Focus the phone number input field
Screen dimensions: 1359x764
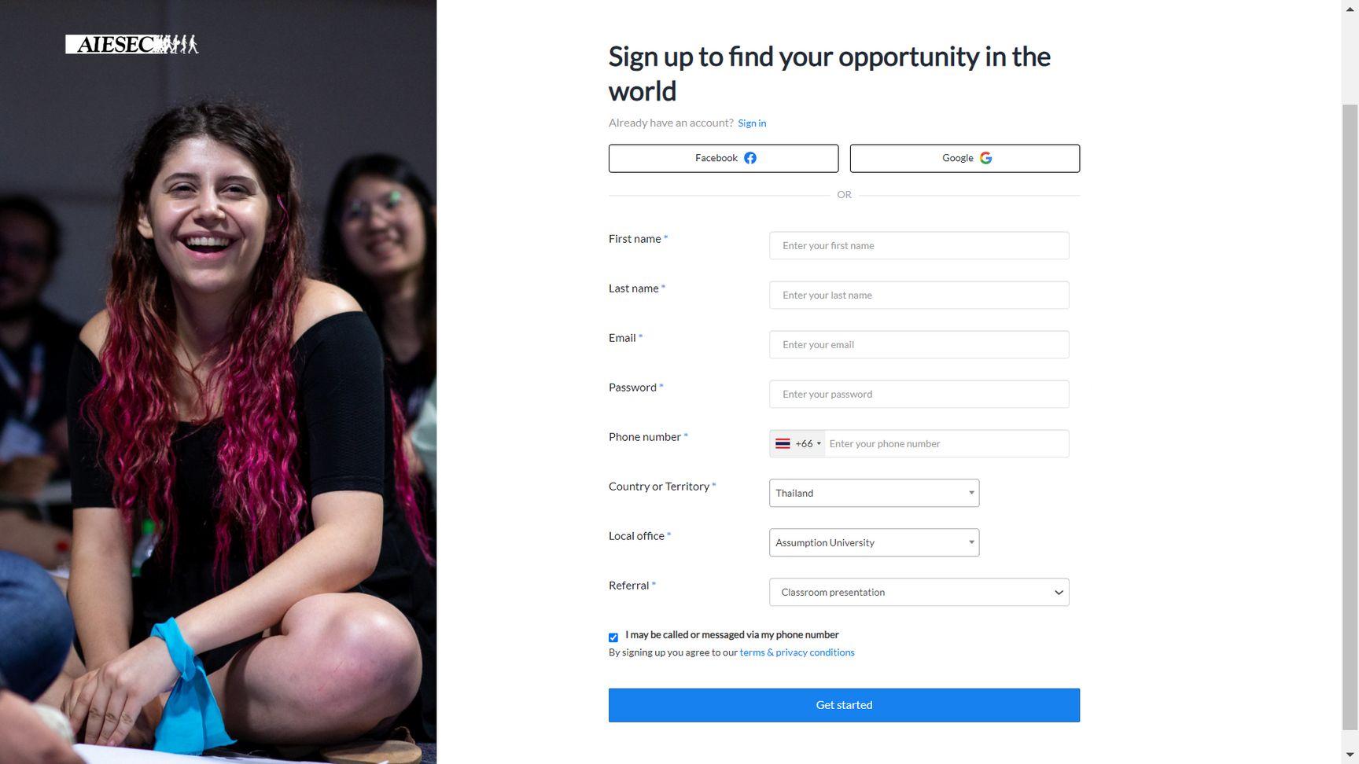point(946,444)
